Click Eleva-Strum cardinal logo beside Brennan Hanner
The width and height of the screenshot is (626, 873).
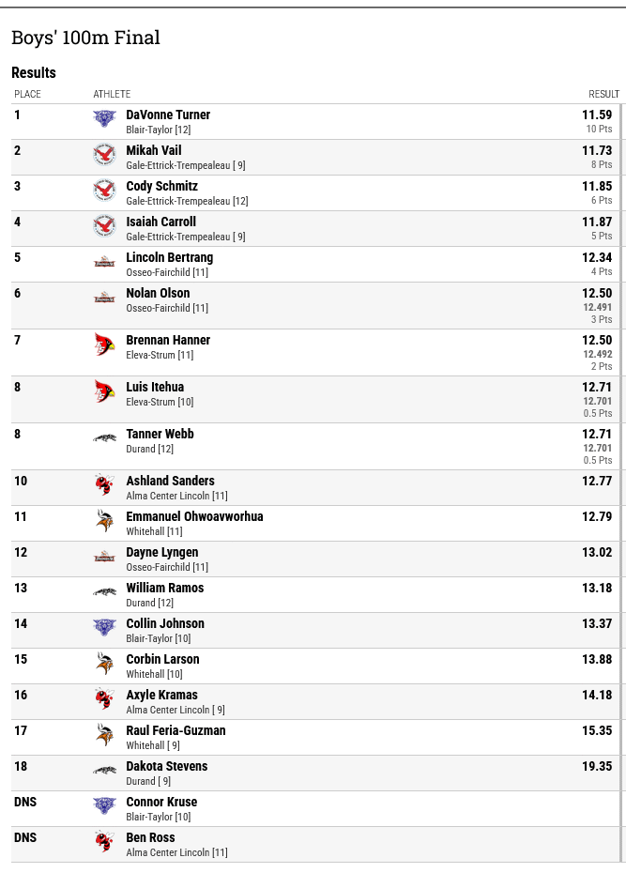(104, 345)
